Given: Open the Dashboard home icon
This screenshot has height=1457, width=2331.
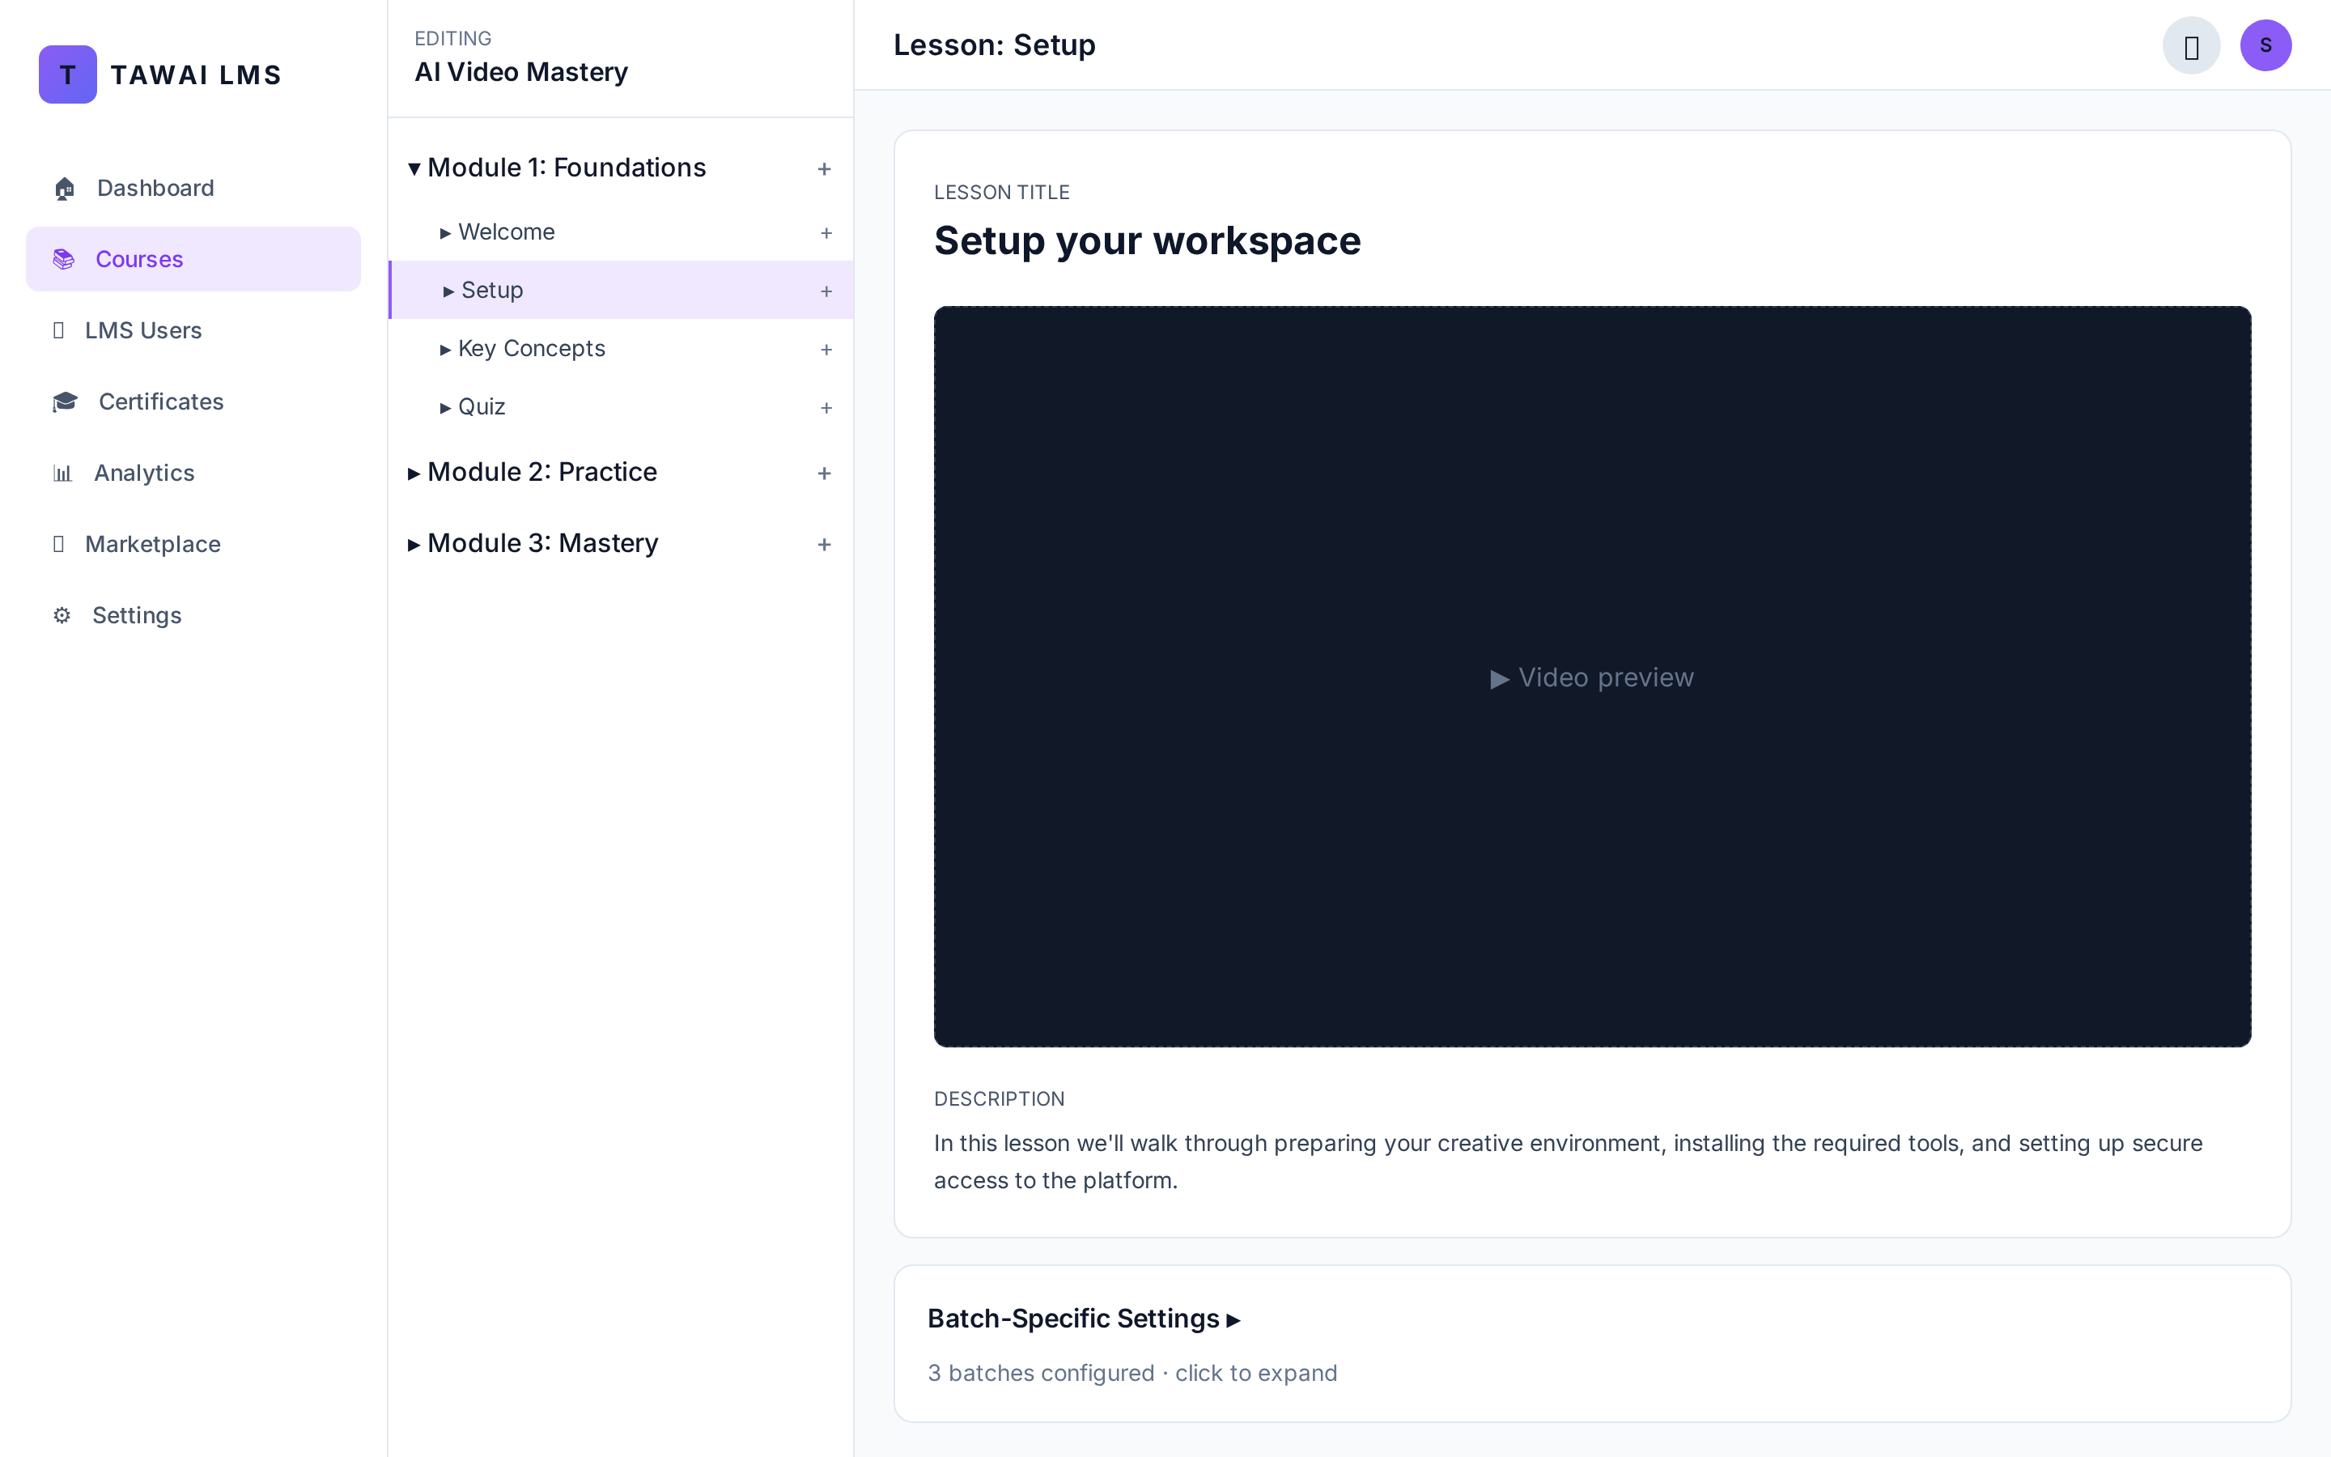Looking at the screenshot, I should click(x=65, y=188).
